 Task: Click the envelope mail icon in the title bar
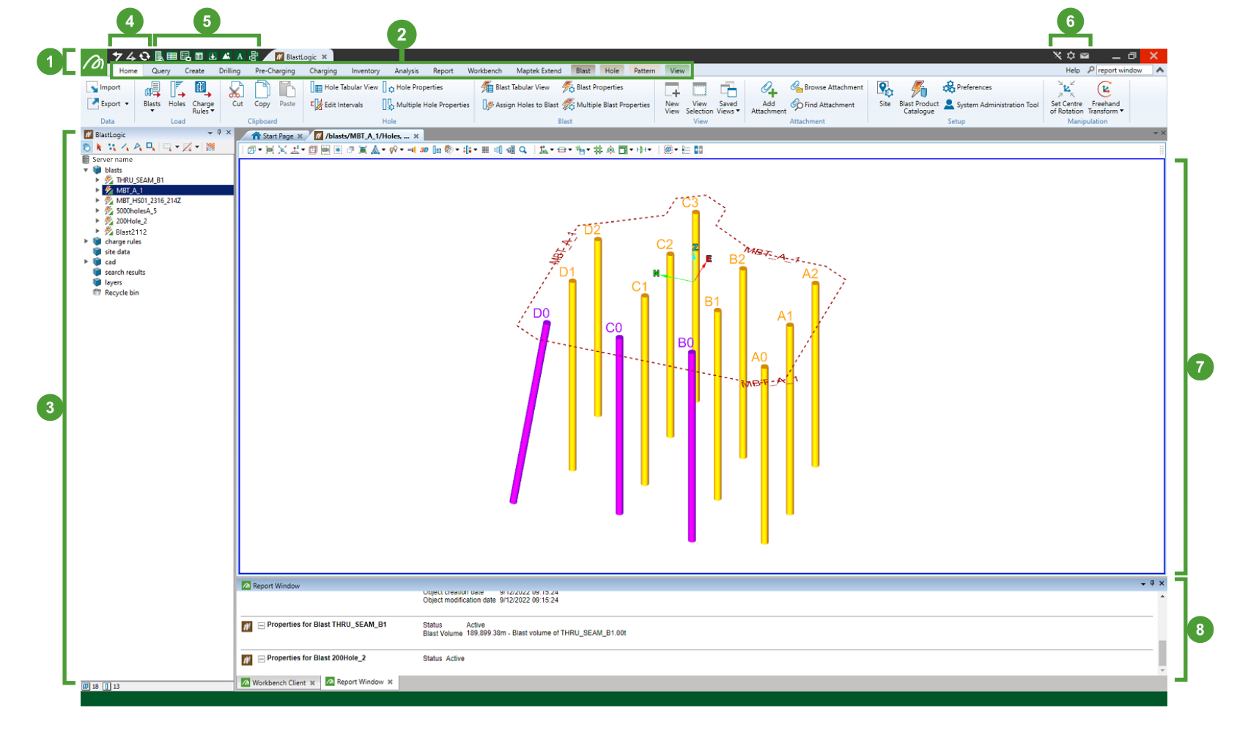point(1085,56)
